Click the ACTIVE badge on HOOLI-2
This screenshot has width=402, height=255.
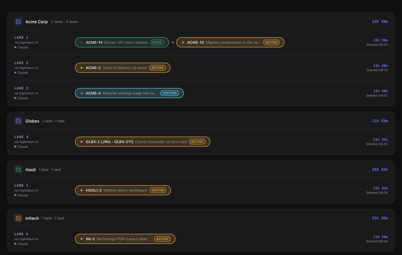(158, 190)
